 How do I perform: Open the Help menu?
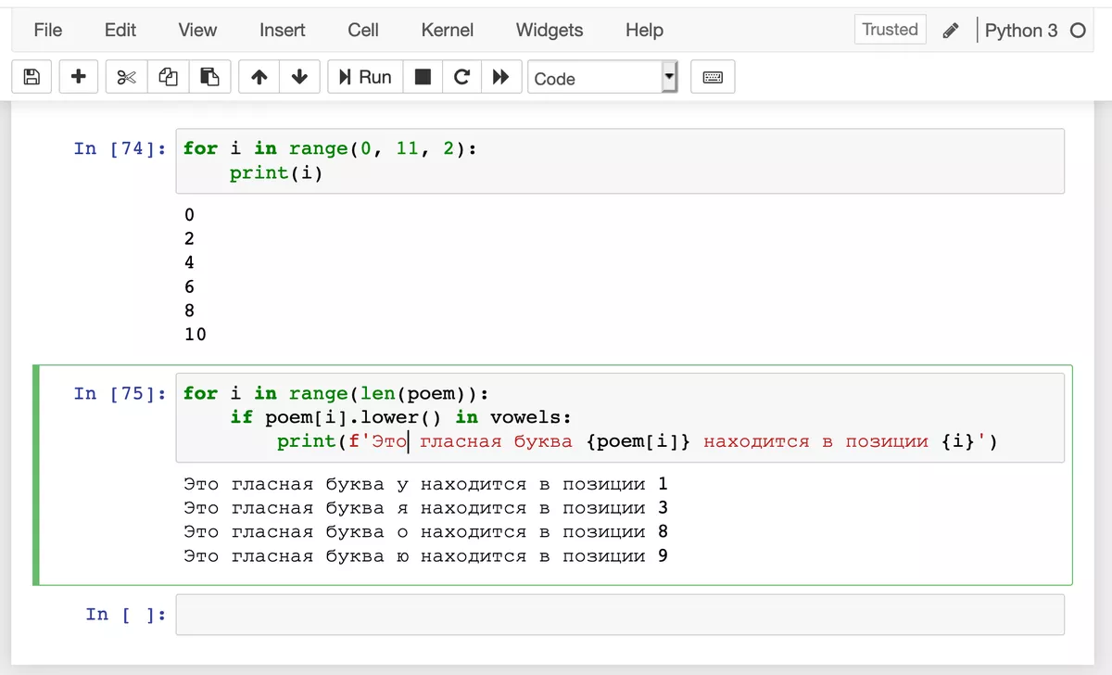644,30
